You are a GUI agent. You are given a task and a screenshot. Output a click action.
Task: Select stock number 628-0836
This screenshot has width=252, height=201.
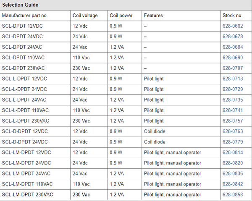pos(232,173)
